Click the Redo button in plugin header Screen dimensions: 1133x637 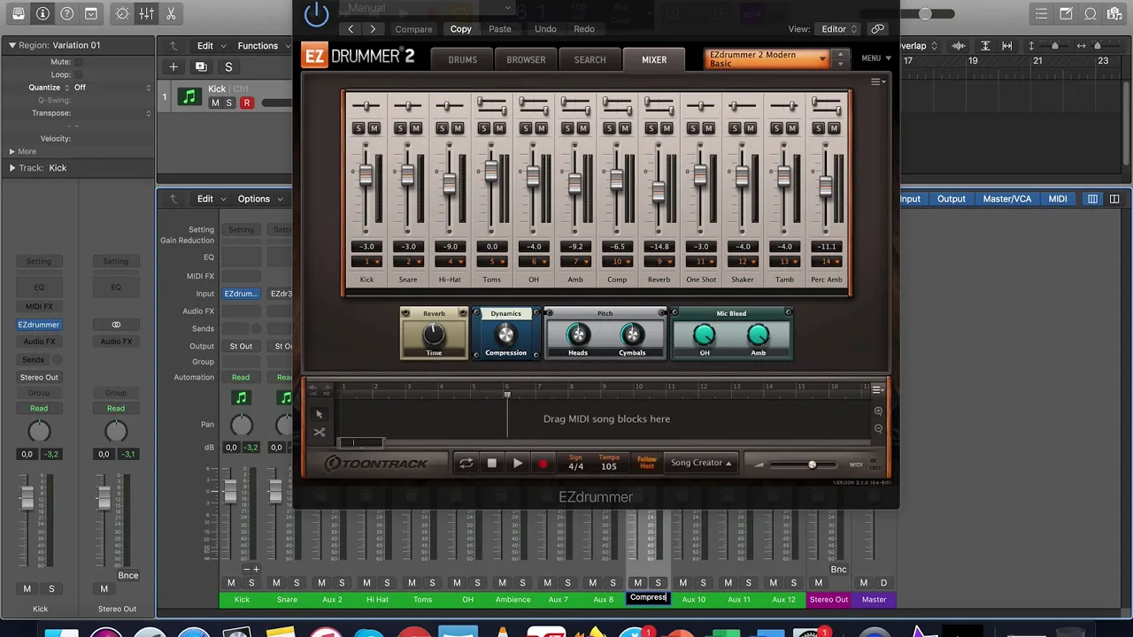tap(584, 29)
